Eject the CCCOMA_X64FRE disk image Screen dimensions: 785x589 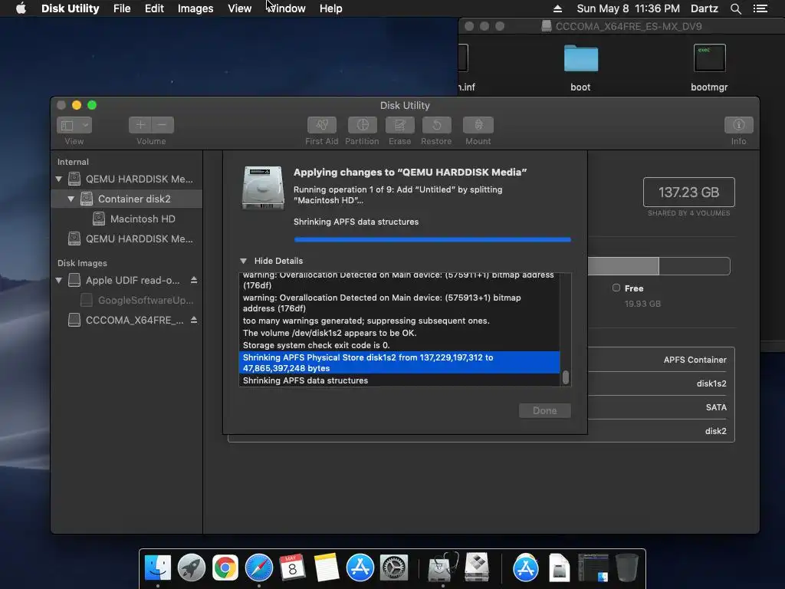[x=194, y=320]
